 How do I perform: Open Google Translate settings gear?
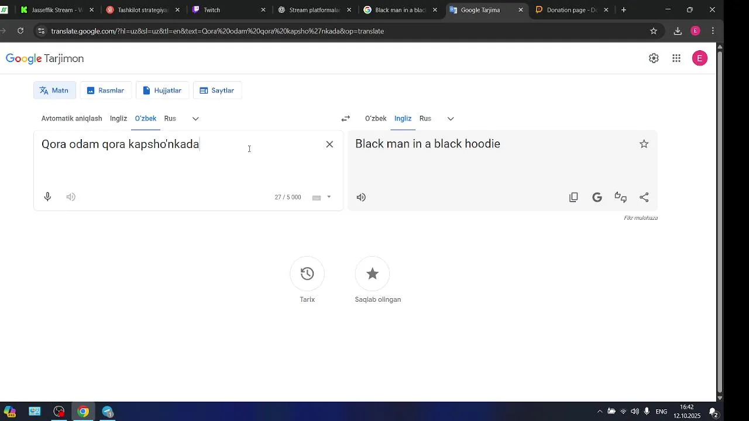coord(654,58)
